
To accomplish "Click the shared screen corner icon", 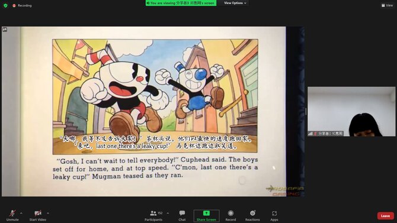I will pos(5,30).
